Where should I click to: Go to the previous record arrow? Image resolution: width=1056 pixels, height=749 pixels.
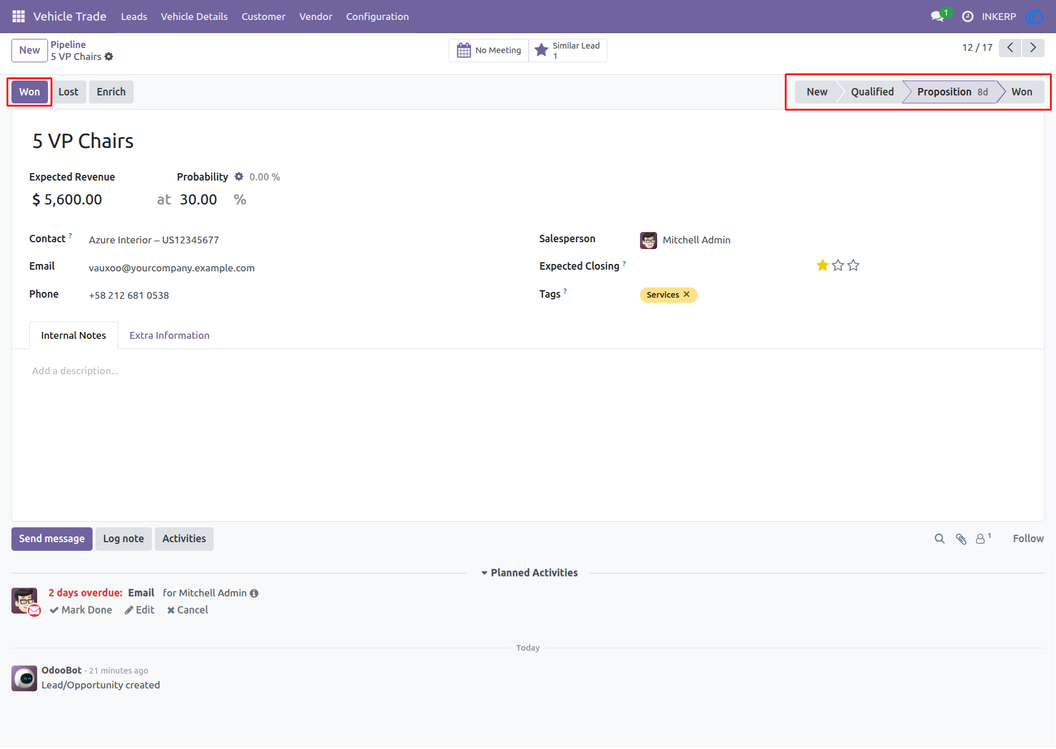coord(1010,47)
